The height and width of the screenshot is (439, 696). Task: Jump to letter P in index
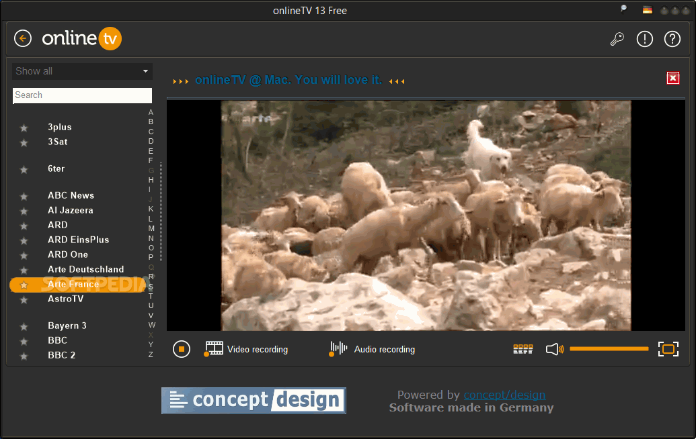(x=151, y=257)
